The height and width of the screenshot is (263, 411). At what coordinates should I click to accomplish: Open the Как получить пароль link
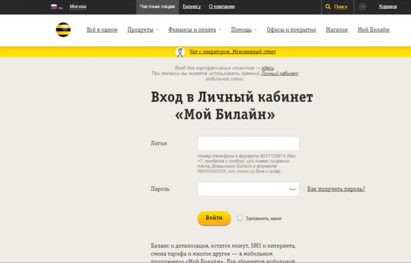pyautogui.click(x=336, y=189)
